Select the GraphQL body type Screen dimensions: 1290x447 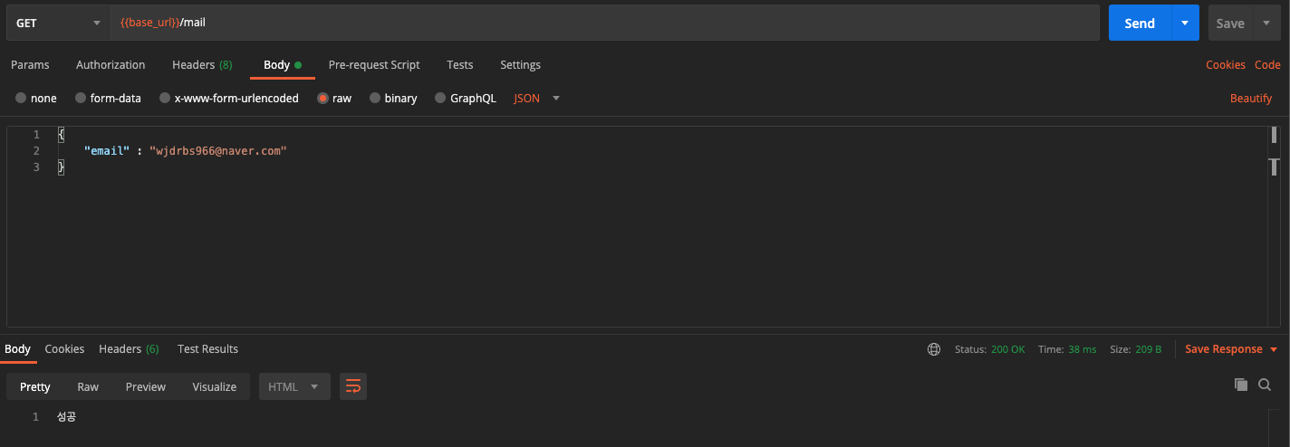pos(466,98)
